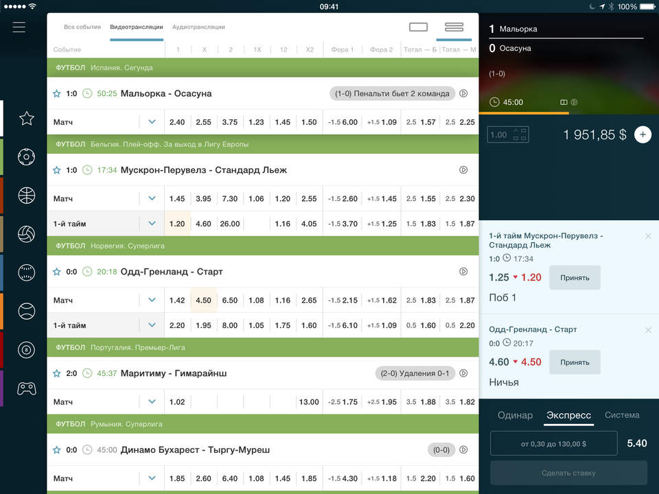The image size is (659, 494).
Task: Play video stream for Одд-Гренланд - Старт
Action: (x=463, y=272)
